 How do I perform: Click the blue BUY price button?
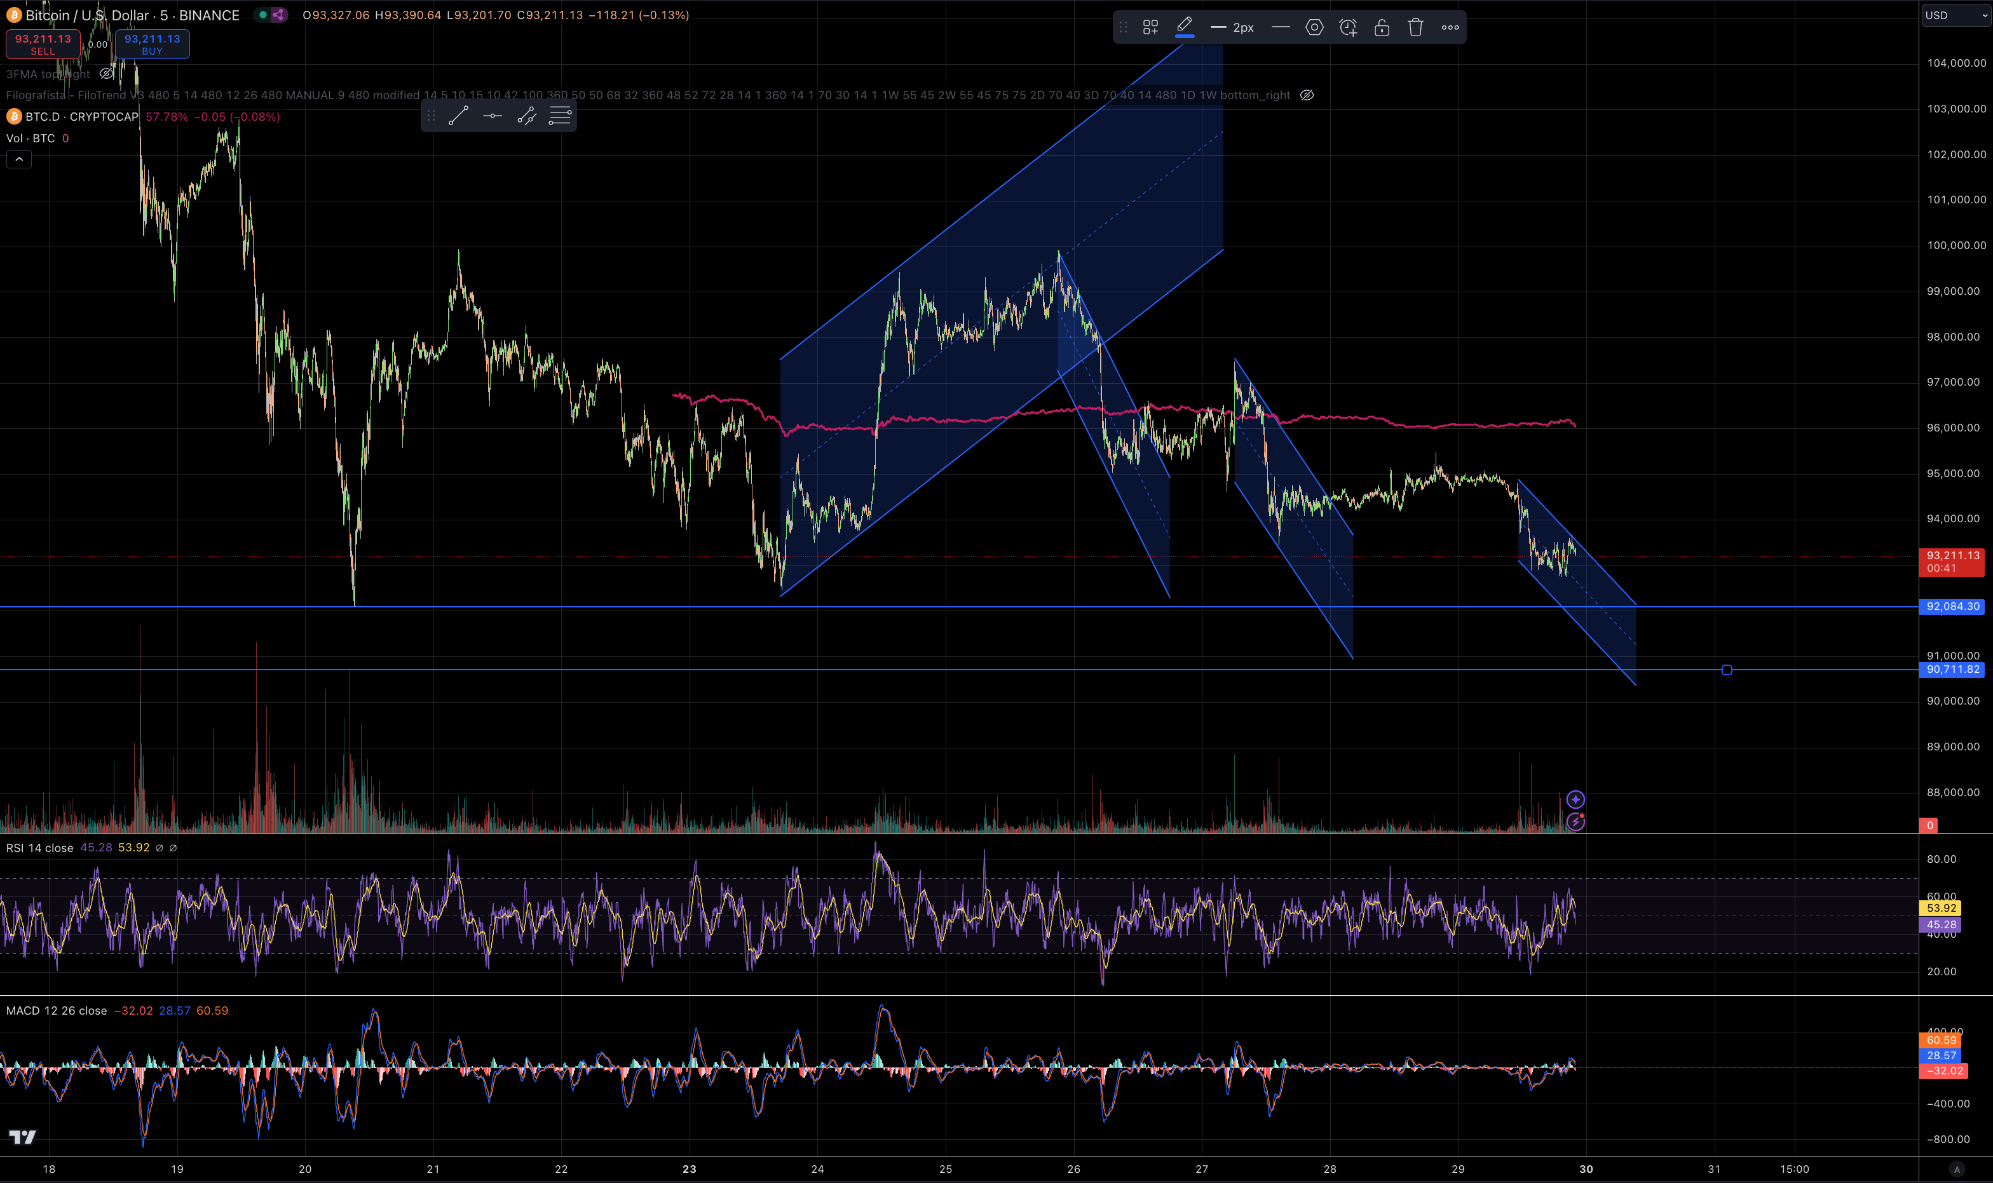pos(153,44)
